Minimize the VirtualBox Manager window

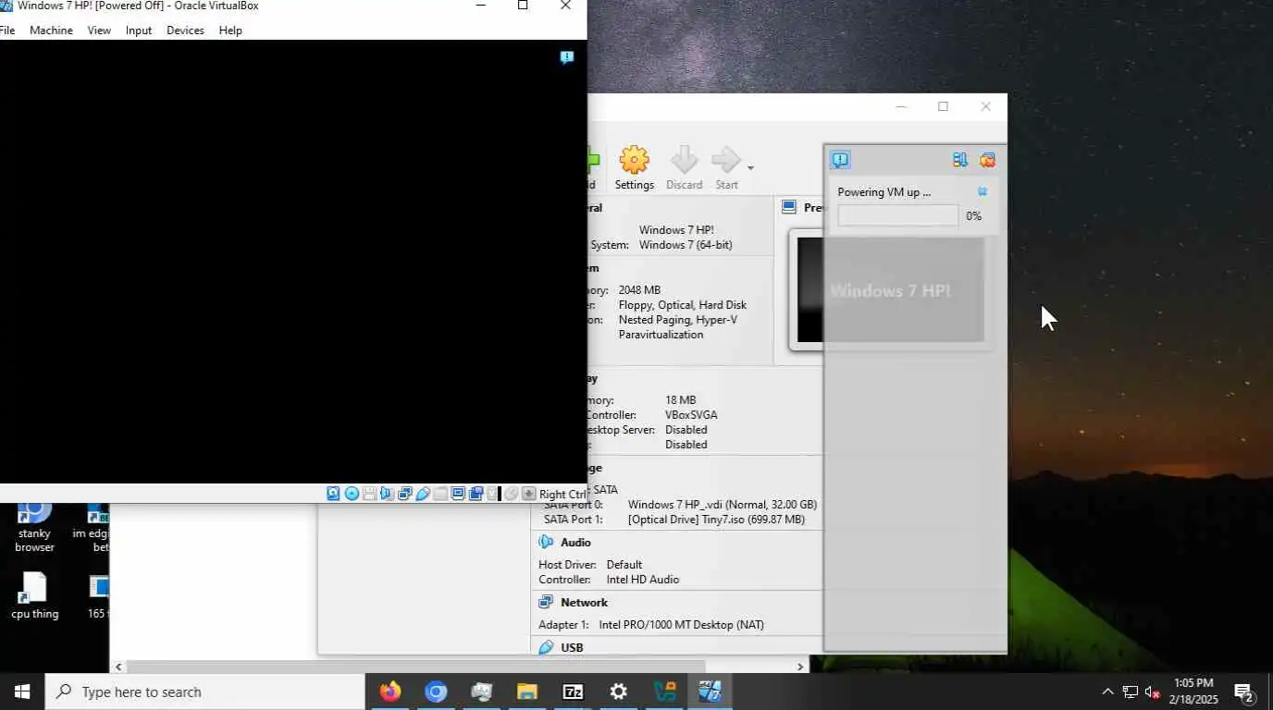coord(901,106)
